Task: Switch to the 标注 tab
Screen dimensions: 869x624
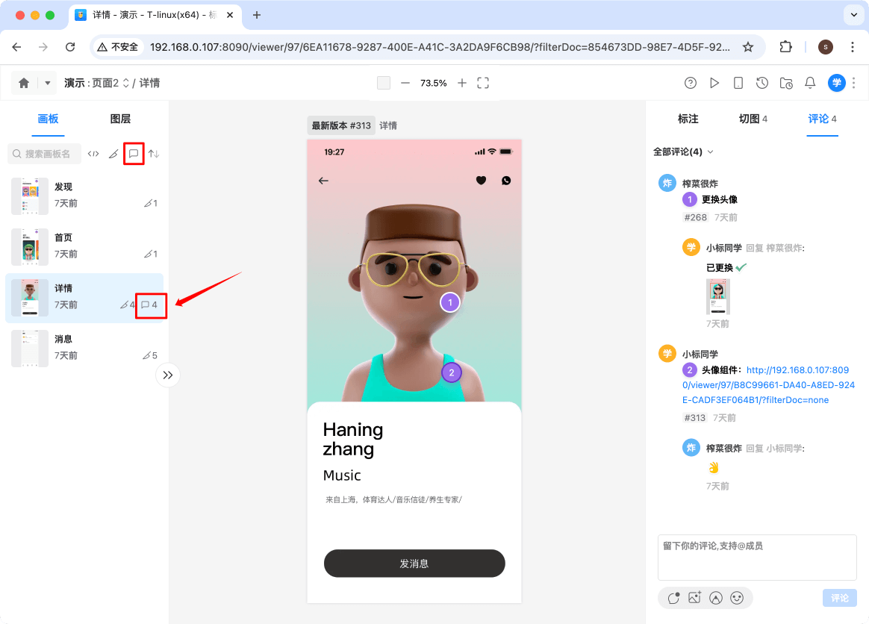Action: pos(688,119)
